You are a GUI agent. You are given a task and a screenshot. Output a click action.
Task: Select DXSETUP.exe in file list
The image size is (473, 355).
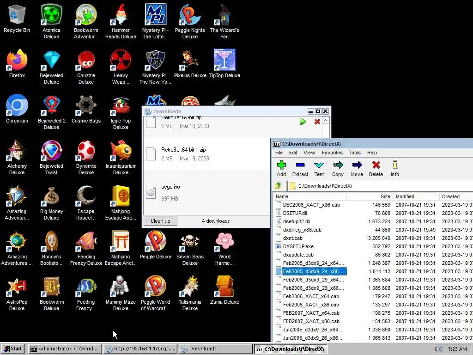373,246
